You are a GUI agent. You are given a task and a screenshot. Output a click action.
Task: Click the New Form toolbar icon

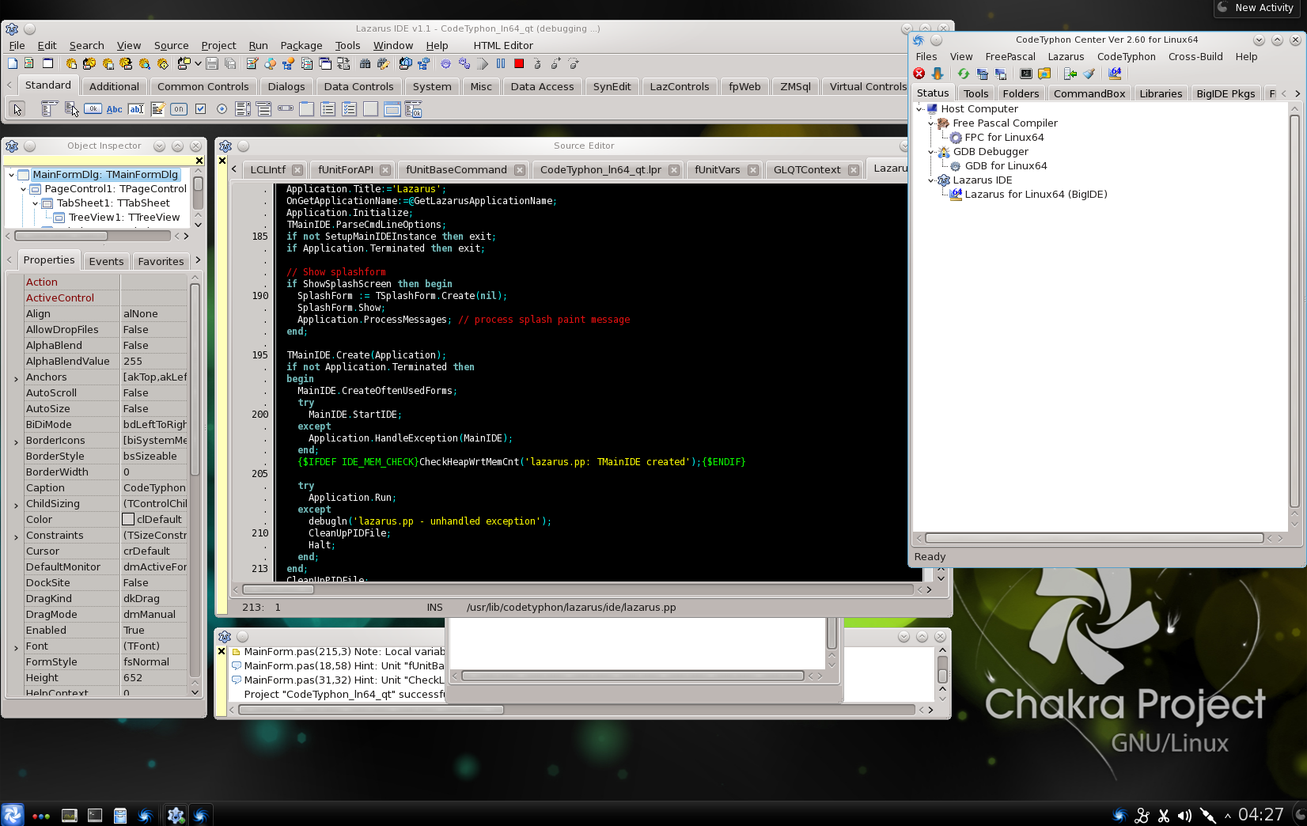(x=47, y=64)
